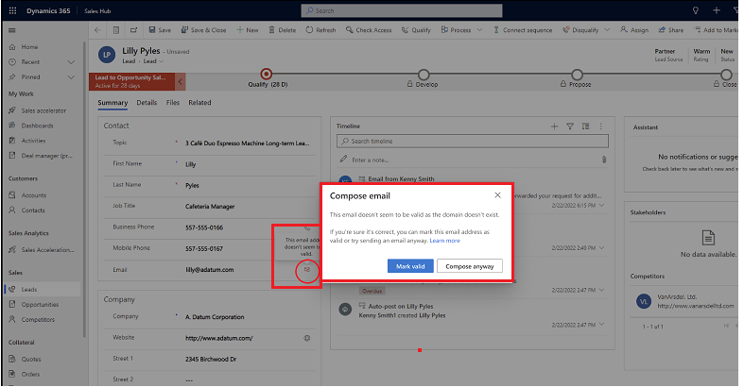Expand the Lead form selector chevron

click(162, 61)
